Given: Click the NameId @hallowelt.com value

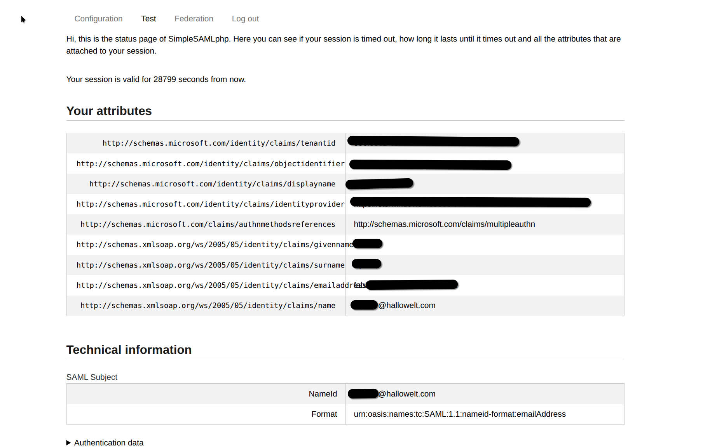Looking at the screenshot, I should click(x=406, y=394).
